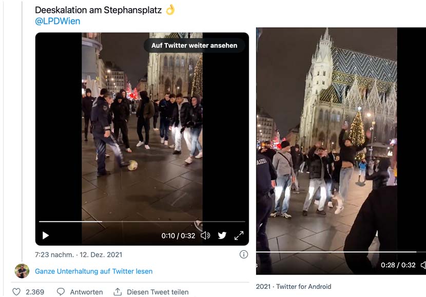The width and height of the screenshot is (426, 297).
Task: Click the author's profile avatar thumbnail
Action: pos(22,271)
